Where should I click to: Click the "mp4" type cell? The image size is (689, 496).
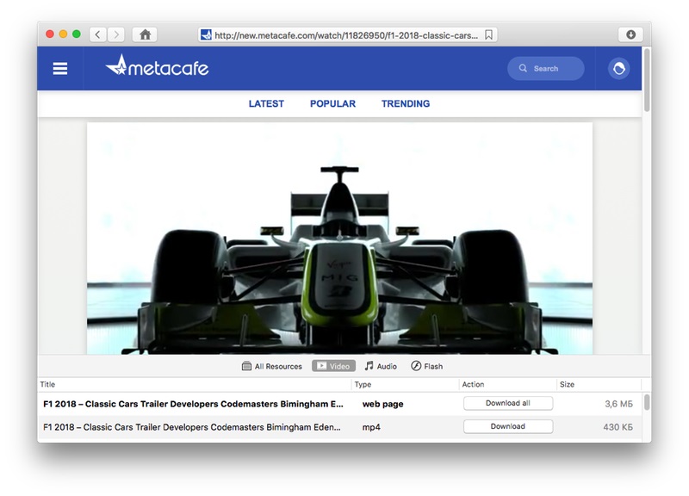[371, 427]
